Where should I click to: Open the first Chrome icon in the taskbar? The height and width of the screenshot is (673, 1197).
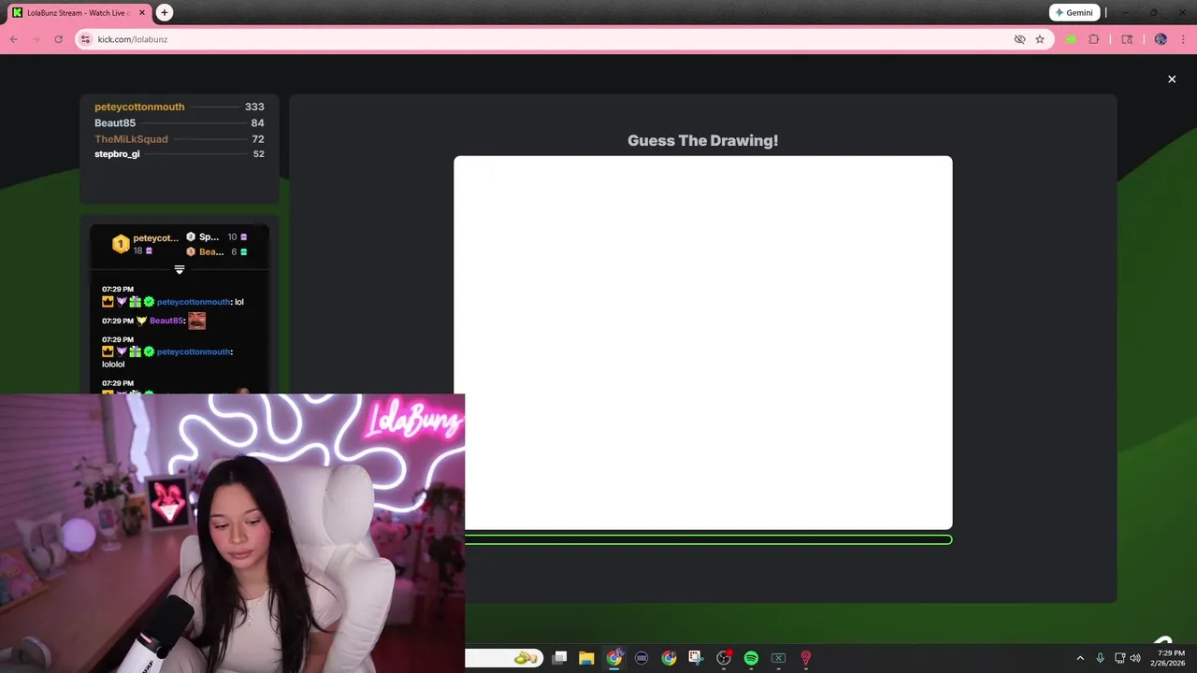point(614,658)
